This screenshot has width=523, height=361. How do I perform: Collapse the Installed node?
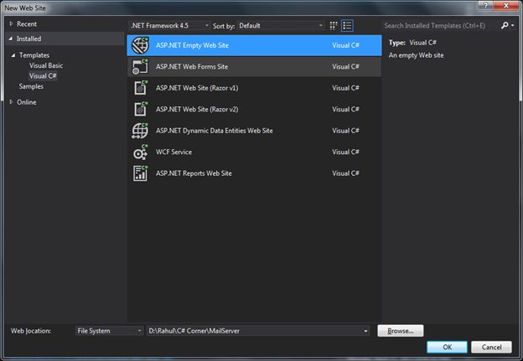(x=11, y=39)
